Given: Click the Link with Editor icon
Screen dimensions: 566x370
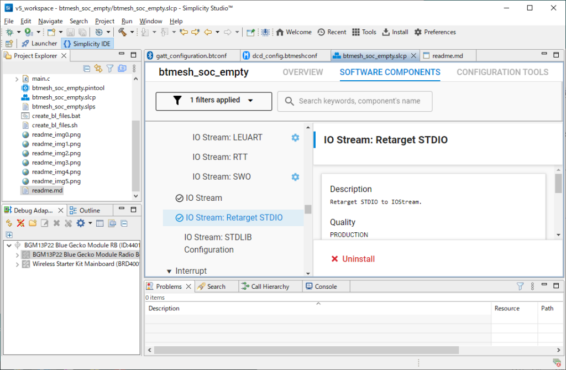Looking at the screenshot, I should point(98,69).
